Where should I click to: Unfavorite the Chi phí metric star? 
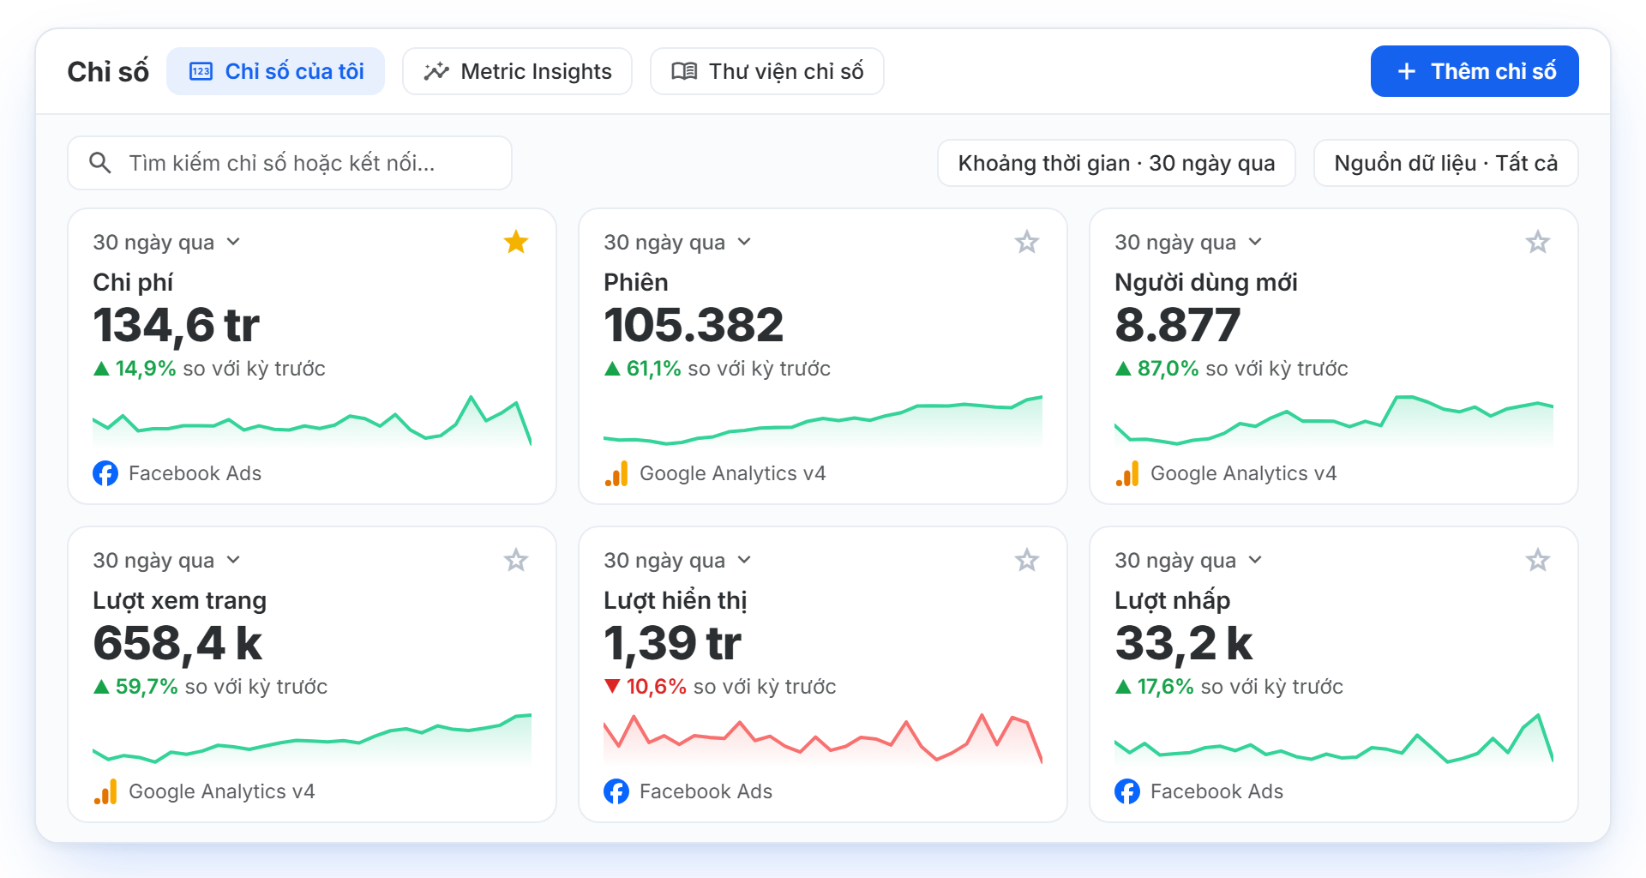pos(516,242)
